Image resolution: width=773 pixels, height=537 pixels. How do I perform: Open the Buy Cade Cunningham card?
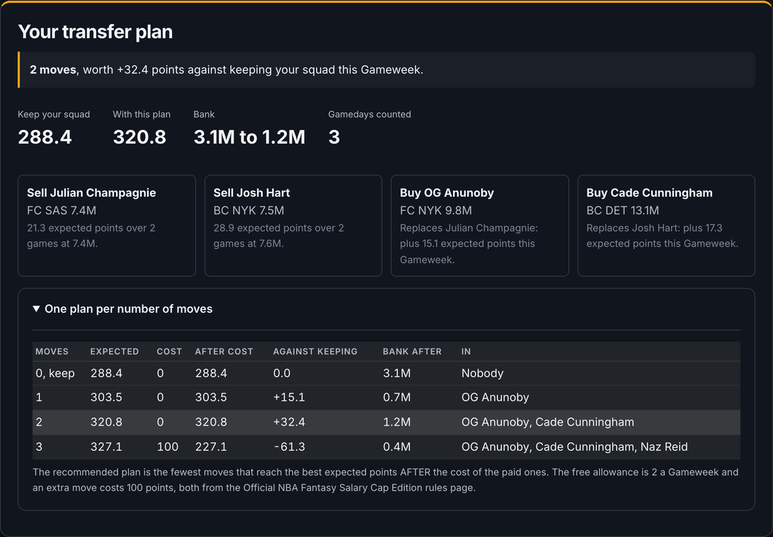click(x=666, y=226)
